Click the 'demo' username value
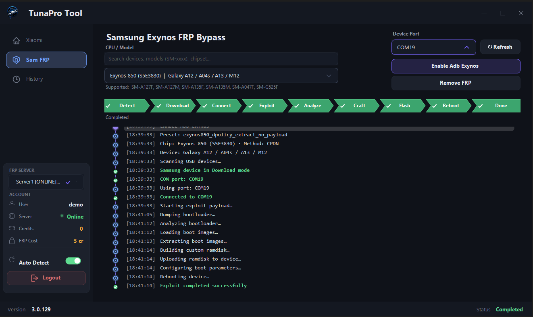This screenshot has height=317, width=533. pos(76,204)
